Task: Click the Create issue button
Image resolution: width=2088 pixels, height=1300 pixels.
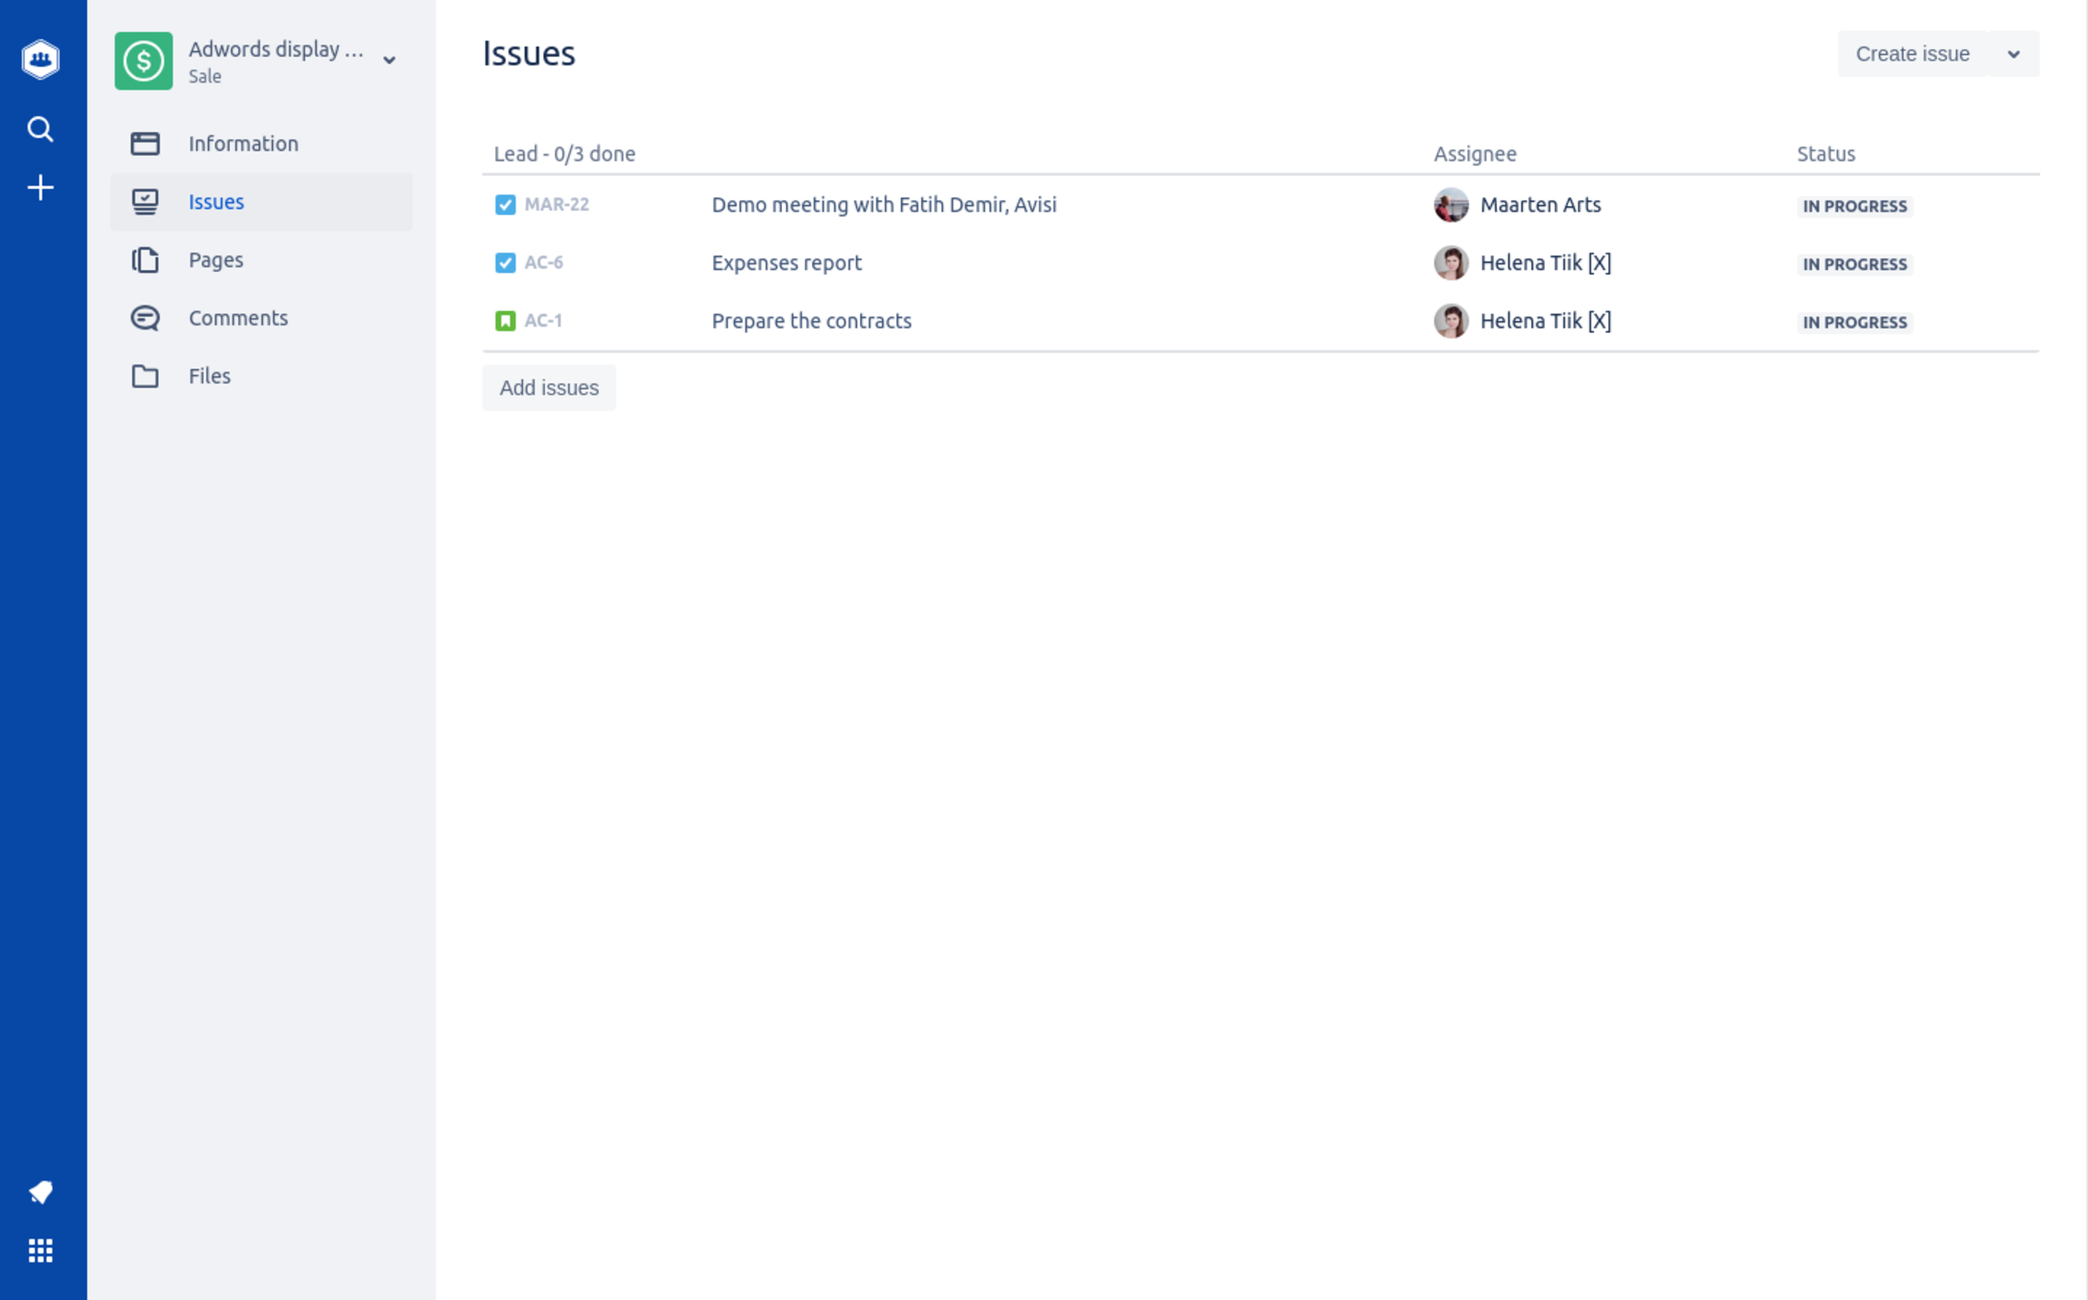Action: point(1912,54)
